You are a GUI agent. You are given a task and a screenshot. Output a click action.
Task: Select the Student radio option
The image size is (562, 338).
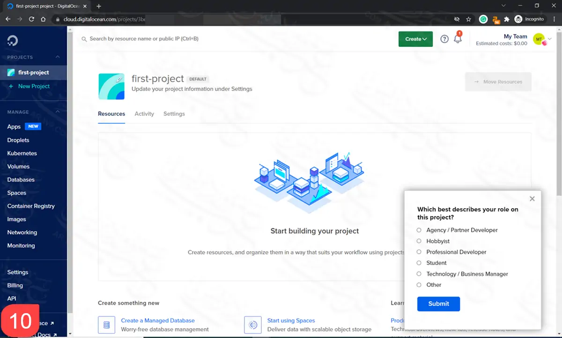(x=419, y=263)
